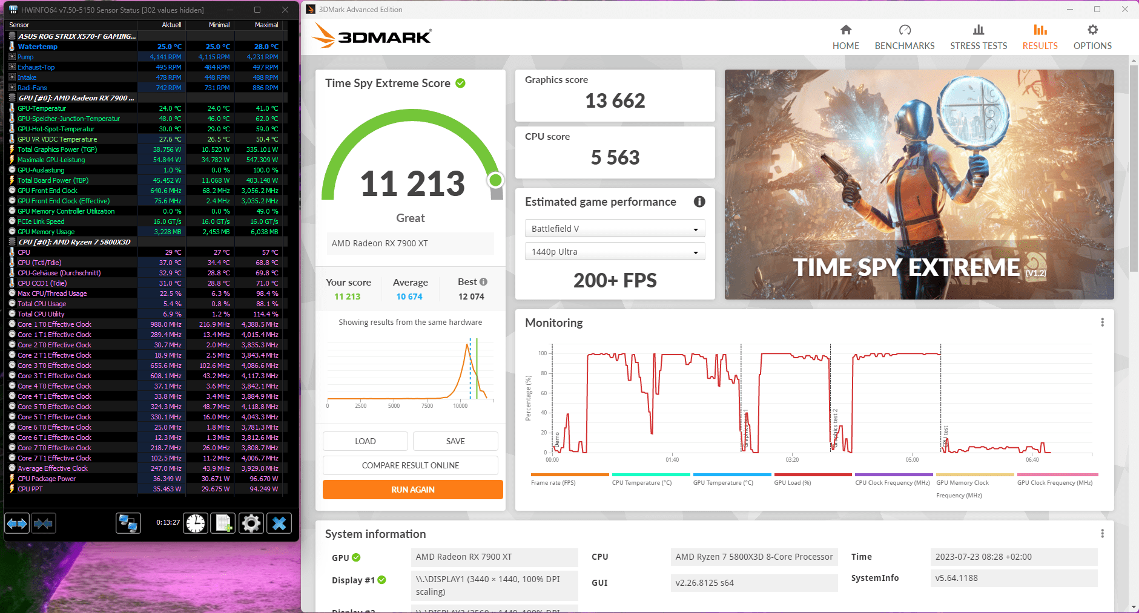Click the HWiNFO64 title bar app icon

coord(13,10)
